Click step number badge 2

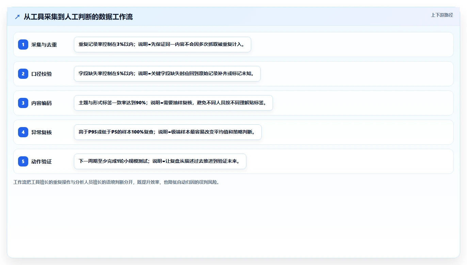tap(23, 74)
